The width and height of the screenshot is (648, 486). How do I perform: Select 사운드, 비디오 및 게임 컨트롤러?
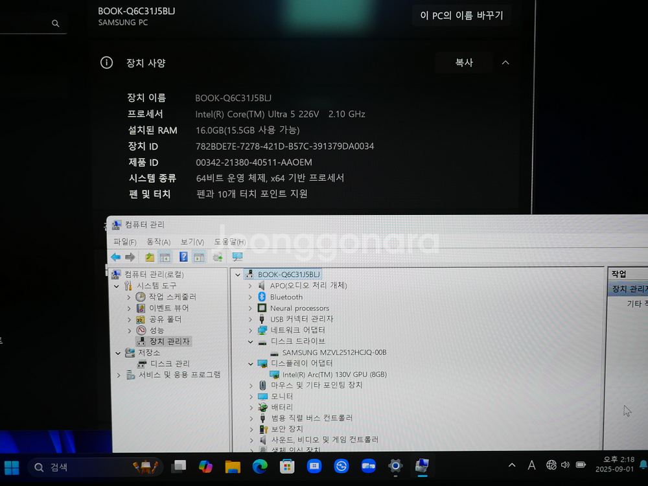[325, 440]
